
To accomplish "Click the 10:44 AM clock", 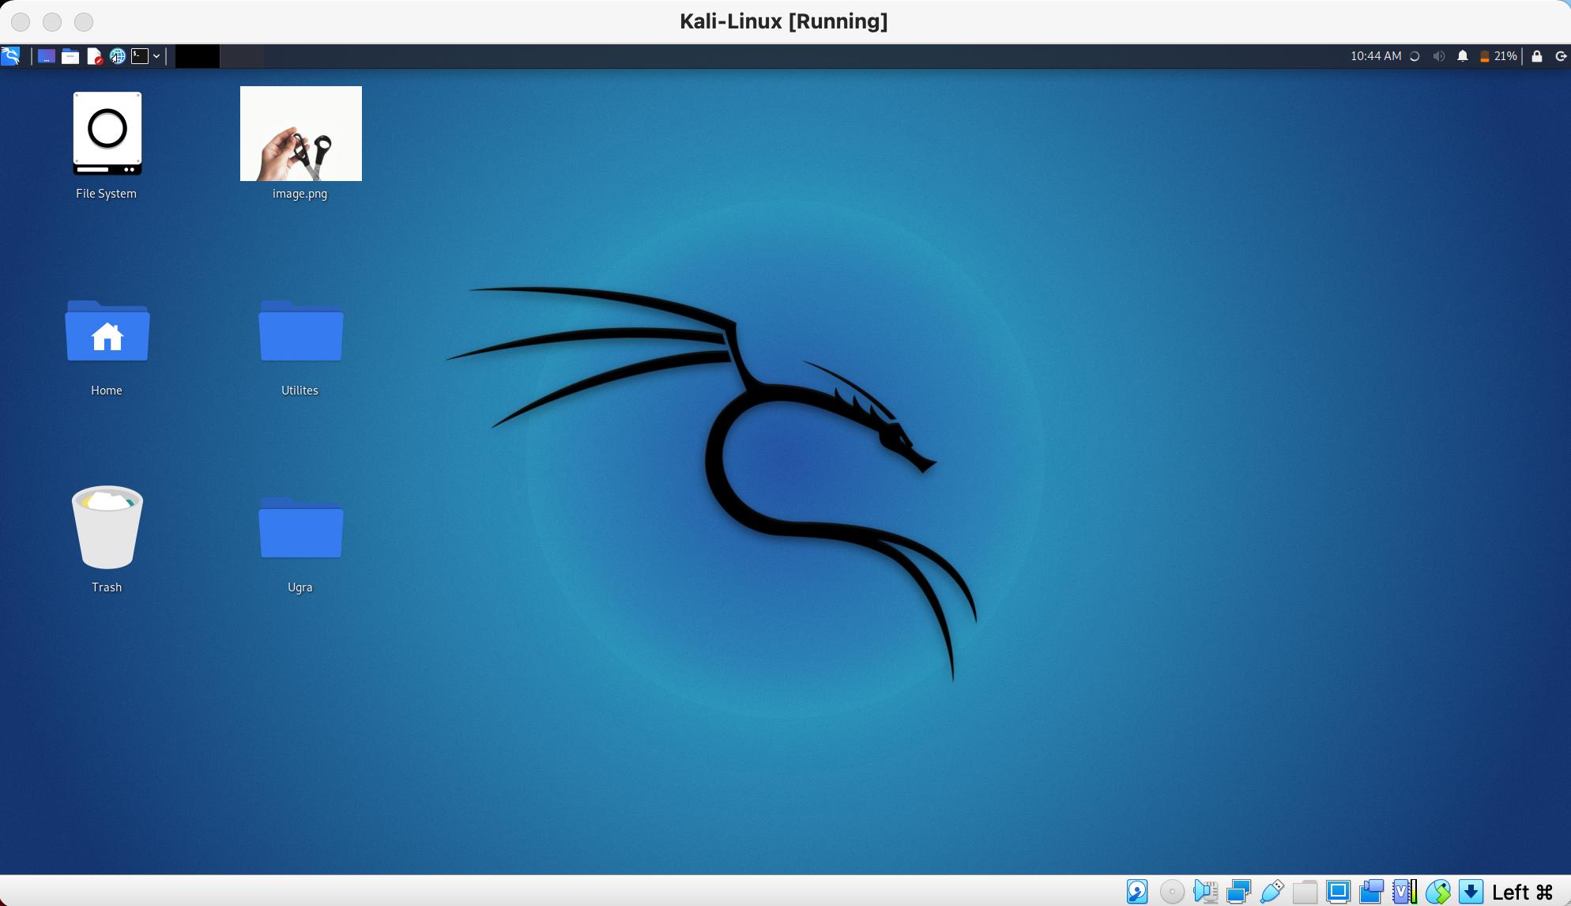I will 1376,56.
